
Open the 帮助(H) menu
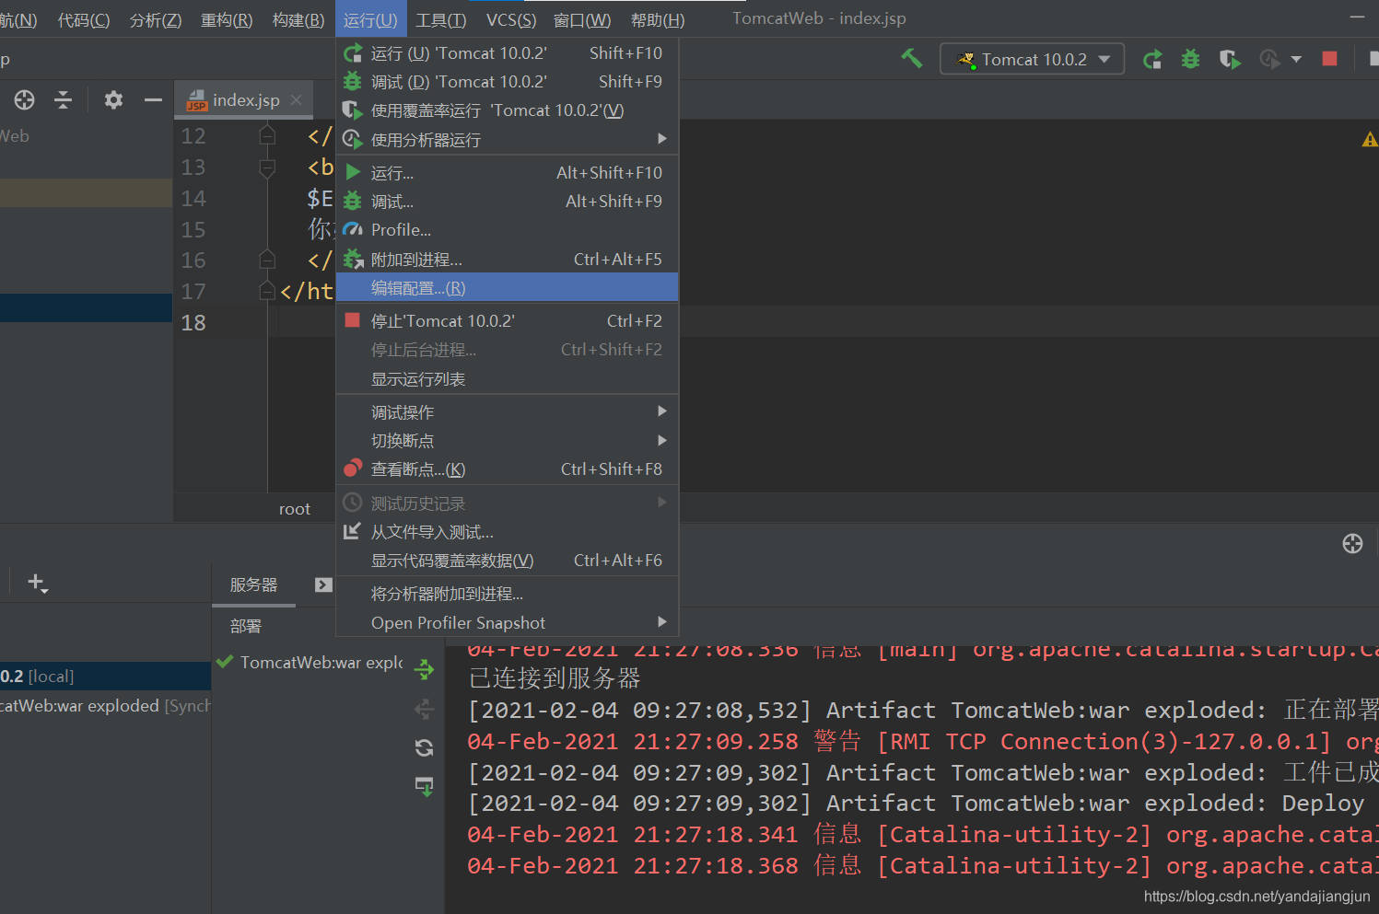pyautogui.click(x=658, y=19)
